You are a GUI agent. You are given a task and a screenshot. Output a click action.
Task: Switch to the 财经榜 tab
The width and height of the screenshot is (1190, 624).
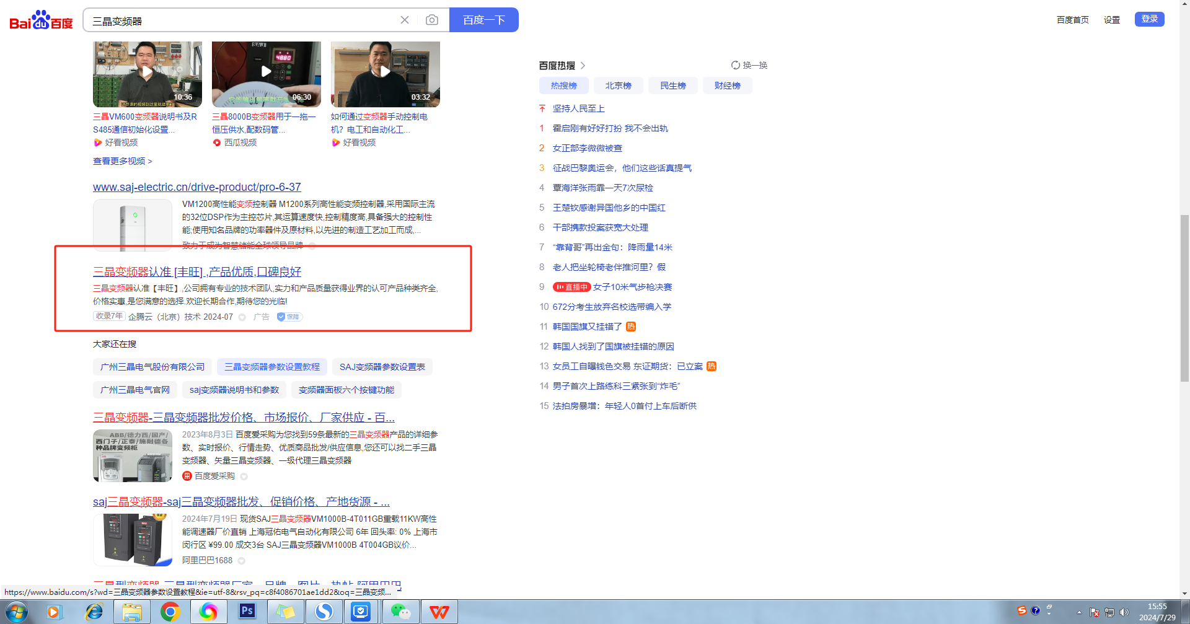[727, 86]
